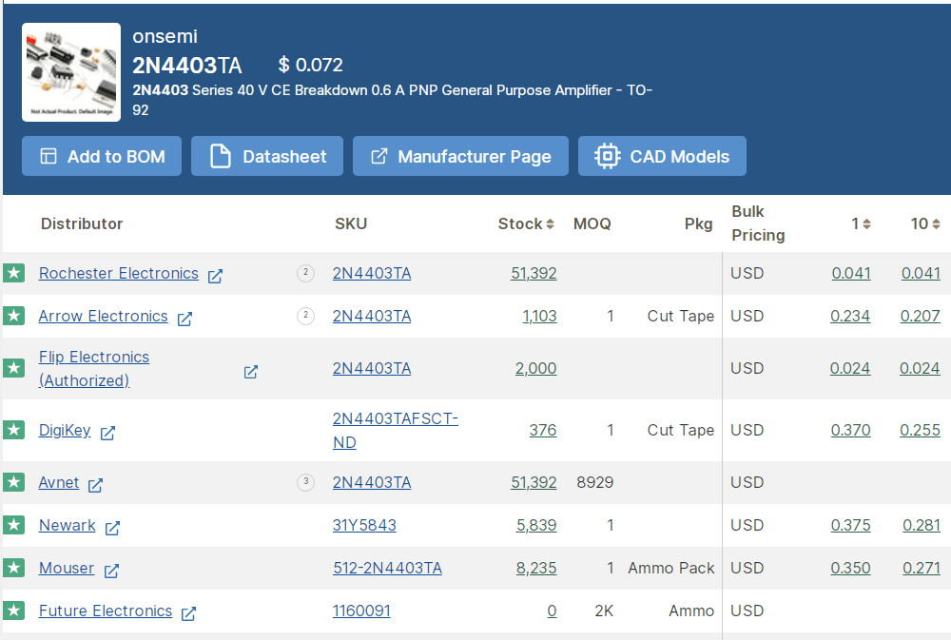The height and width of the screenshot is (640, 951).
Task: Click the Add to BOM button
Action: click(x=102, y=156)
